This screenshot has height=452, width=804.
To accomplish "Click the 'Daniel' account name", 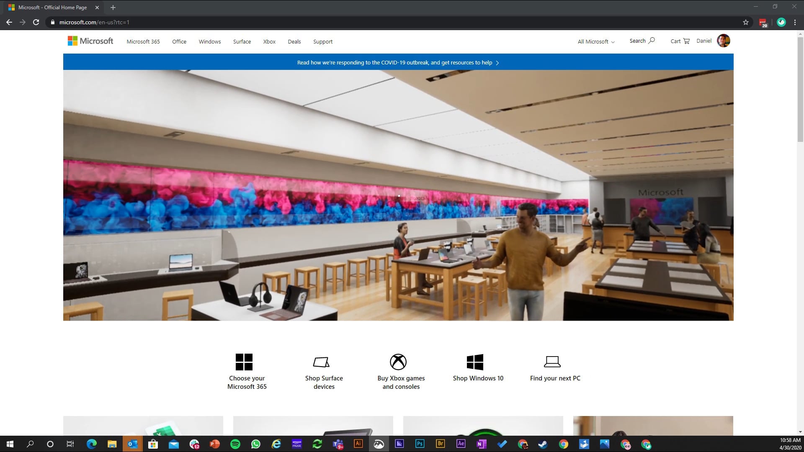I will [x=704, y=41].
